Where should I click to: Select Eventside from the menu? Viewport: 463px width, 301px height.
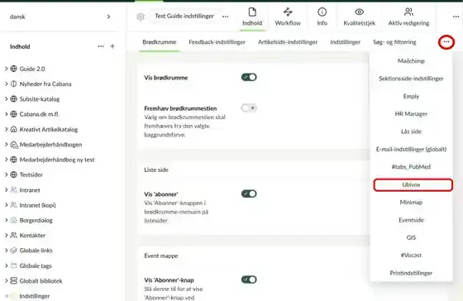[411, 220]
